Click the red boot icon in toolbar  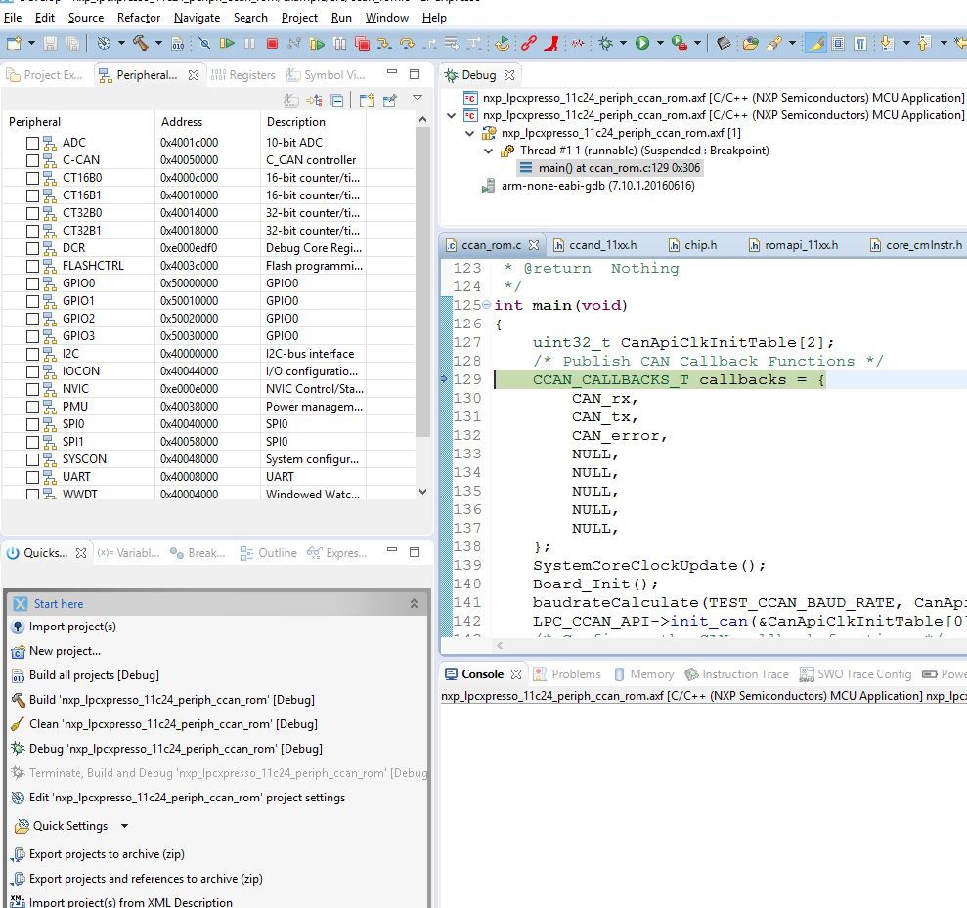[552, 43]
